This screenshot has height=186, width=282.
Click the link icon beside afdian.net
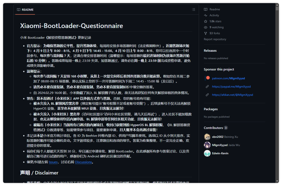pyautogui.click(x=207, y=95)
